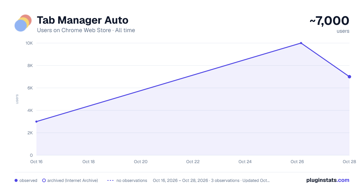Click the Oct 26 x-axis label
364x191 pixels.
tap(297, 162)
